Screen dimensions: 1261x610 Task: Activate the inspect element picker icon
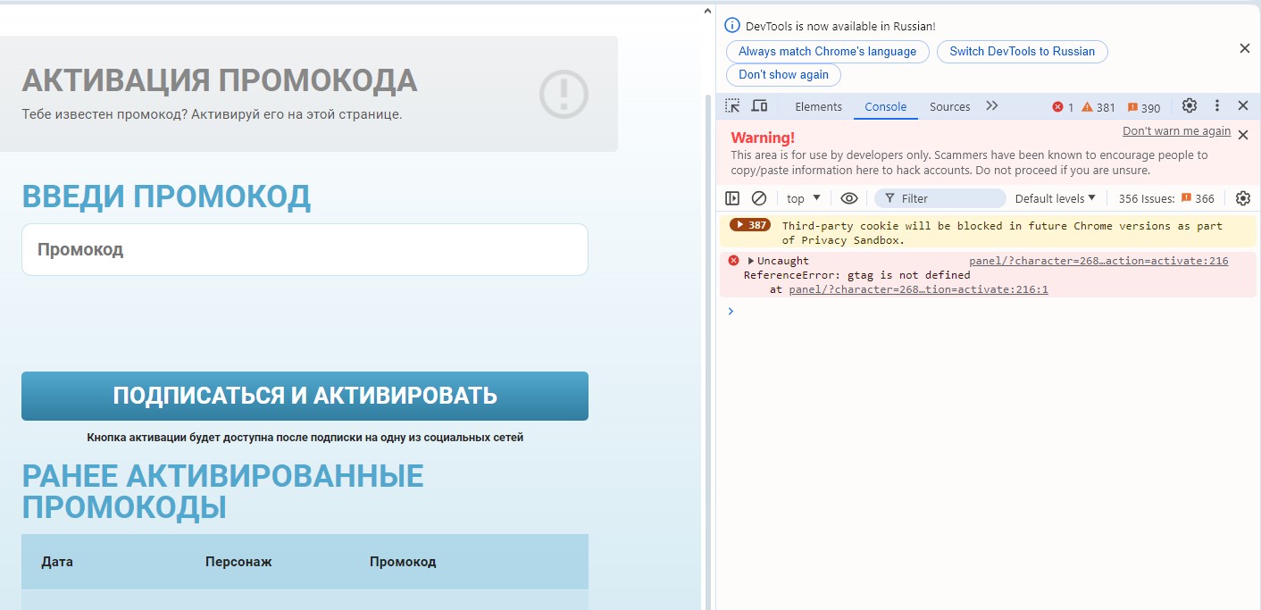pos(732,106)
